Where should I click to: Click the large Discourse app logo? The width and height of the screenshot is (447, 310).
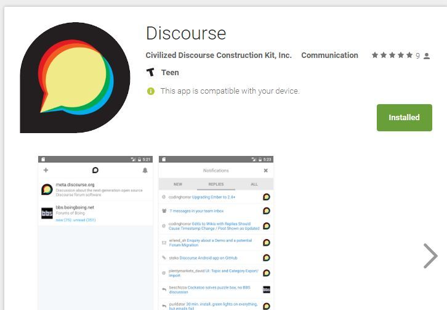point(75,78)
